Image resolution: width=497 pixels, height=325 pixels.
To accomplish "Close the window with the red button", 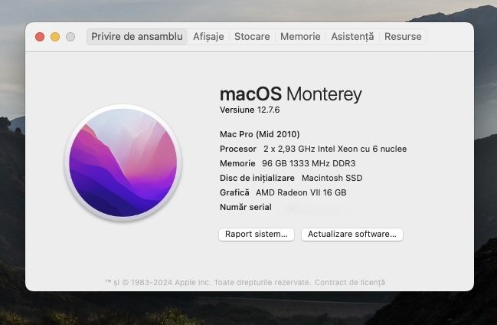I will pyautogui.click(x=40, y=37).
